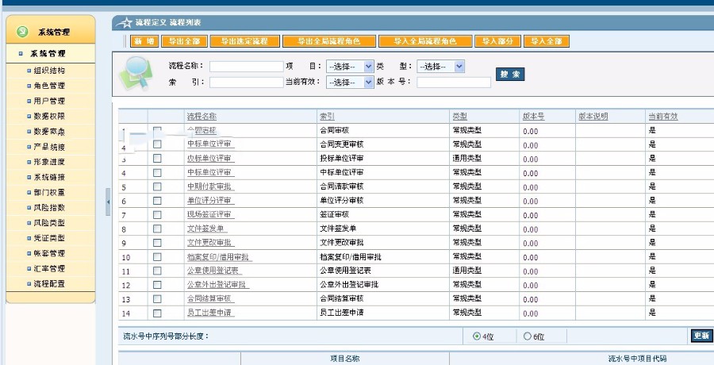Click 导出选定流程 button

click(x=244, y=41)
